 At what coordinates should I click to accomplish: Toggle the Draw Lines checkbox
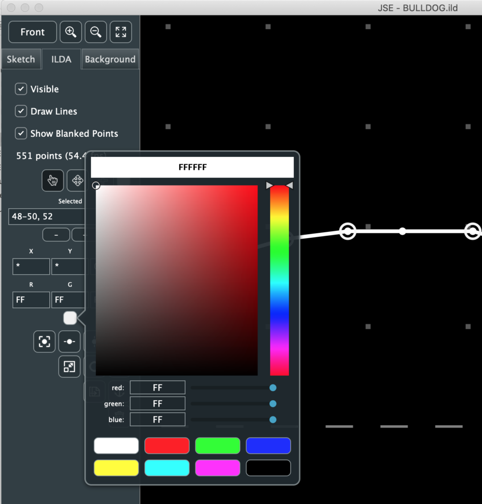click(21, 111)
